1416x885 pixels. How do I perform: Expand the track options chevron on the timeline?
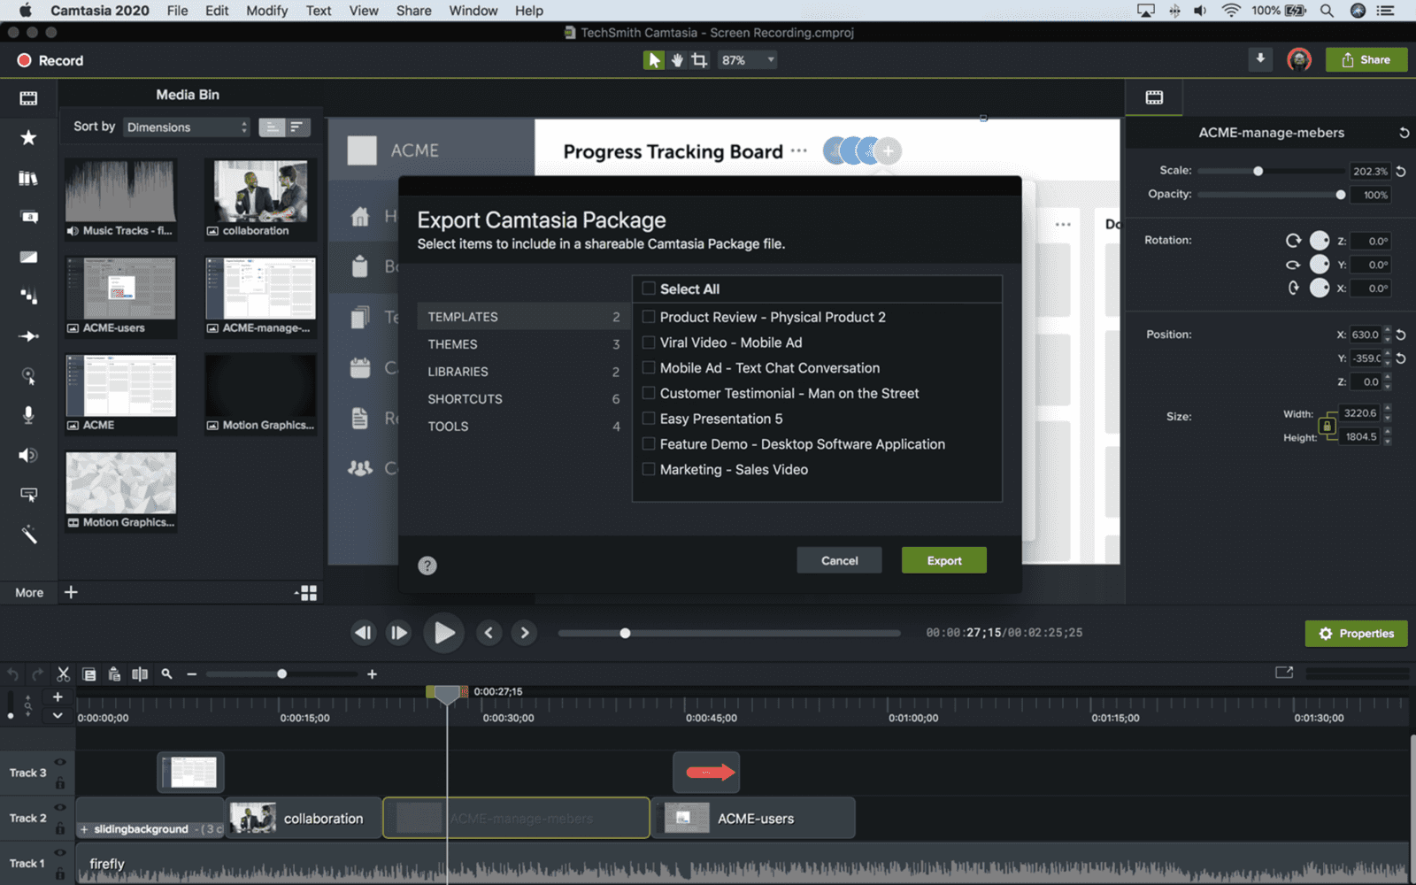pos(58,715)
